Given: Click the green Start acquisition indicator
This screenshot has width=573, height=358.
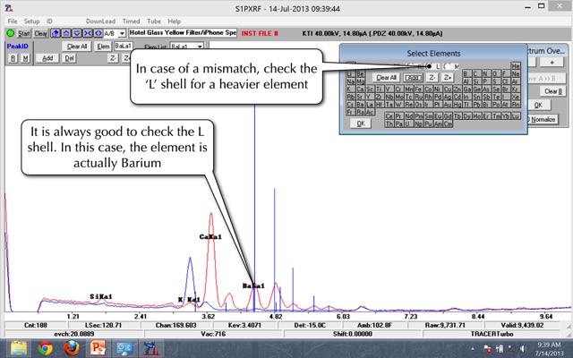Looking at the screenshot, I should pos(9,33).
